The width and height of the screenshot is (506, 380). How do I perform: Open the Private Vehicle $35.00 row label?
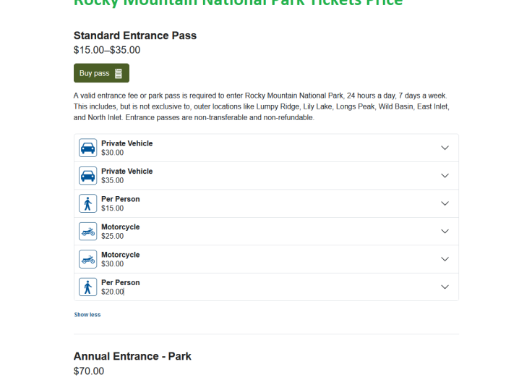pyautogui.click(x=126, y=176)
